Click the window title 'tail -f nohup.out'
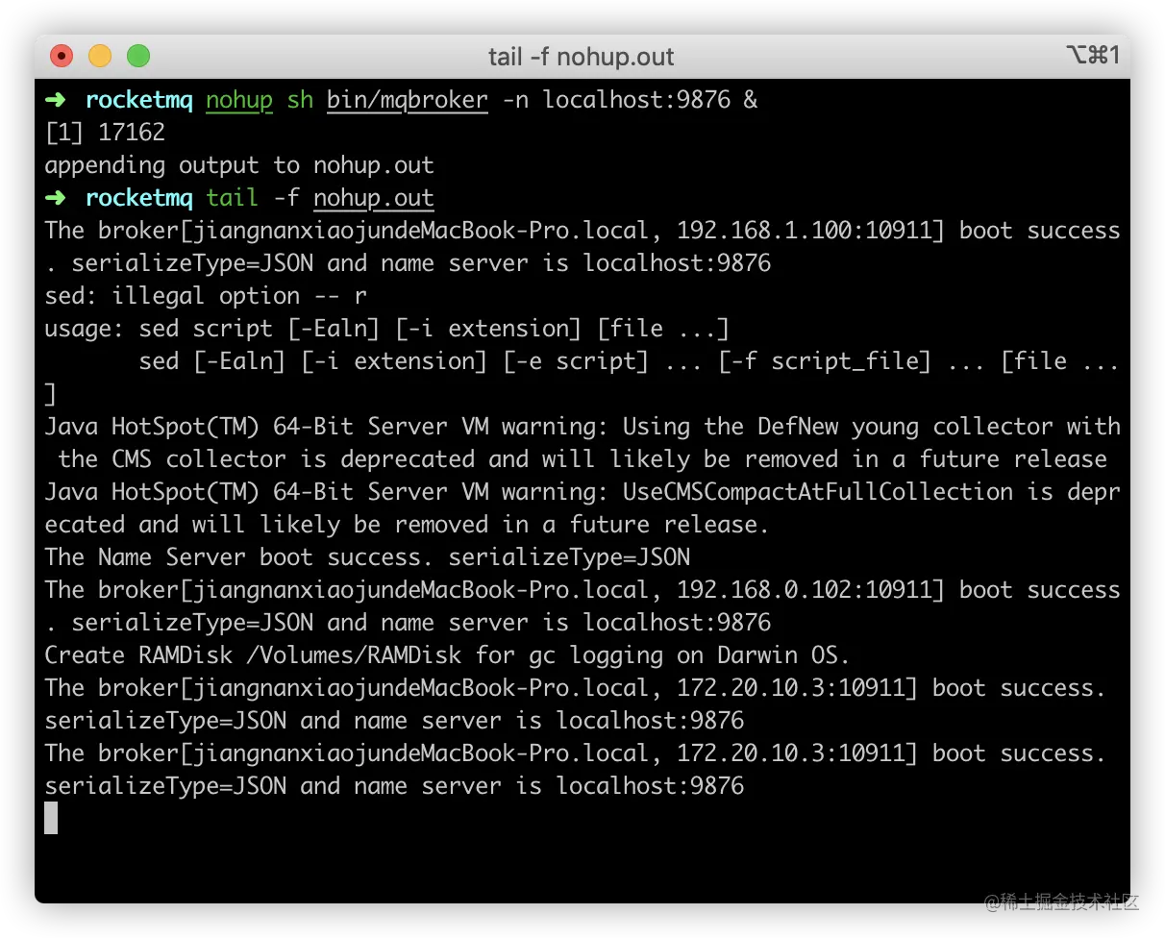 point(582,57)
